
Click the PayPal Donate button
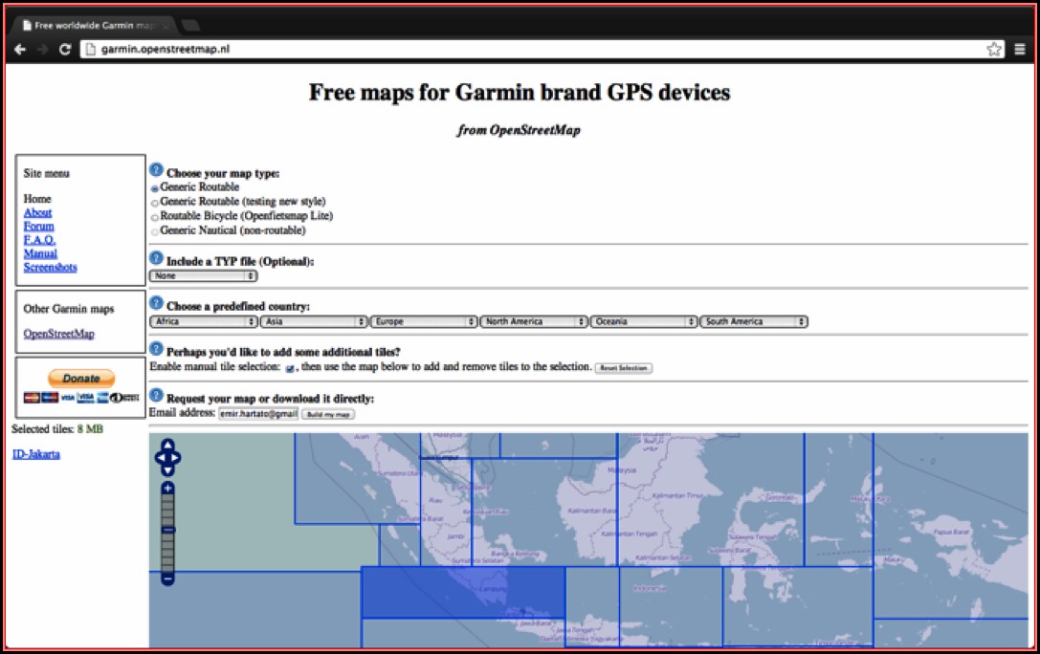[81, 379]
